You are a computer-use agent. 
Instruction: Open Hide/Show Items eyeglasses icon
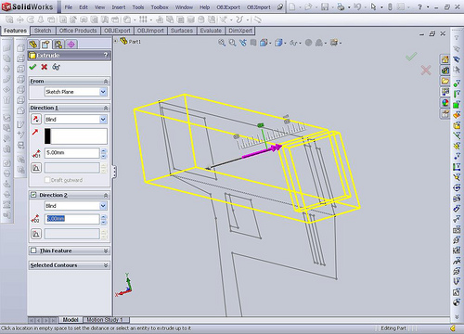pos(293,43)
